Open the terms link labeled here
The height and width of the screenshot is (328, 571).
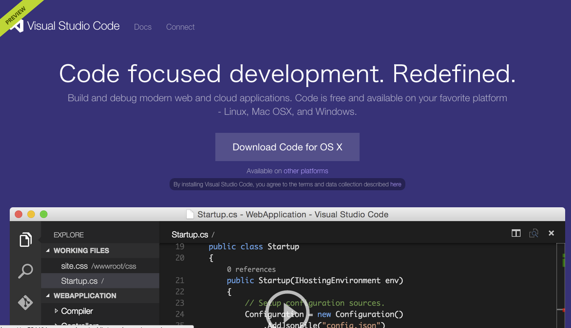pyautogui.click(x=396, y=184)
